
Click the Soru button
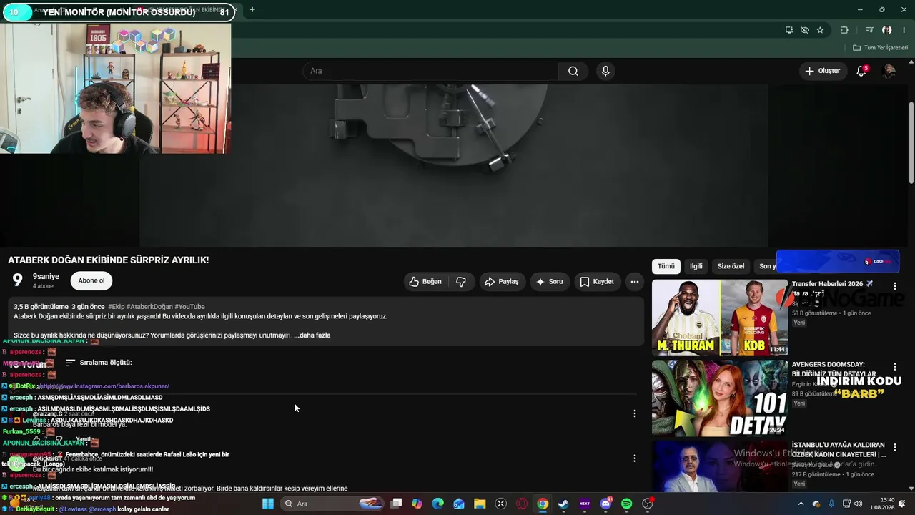click(550, 282)
